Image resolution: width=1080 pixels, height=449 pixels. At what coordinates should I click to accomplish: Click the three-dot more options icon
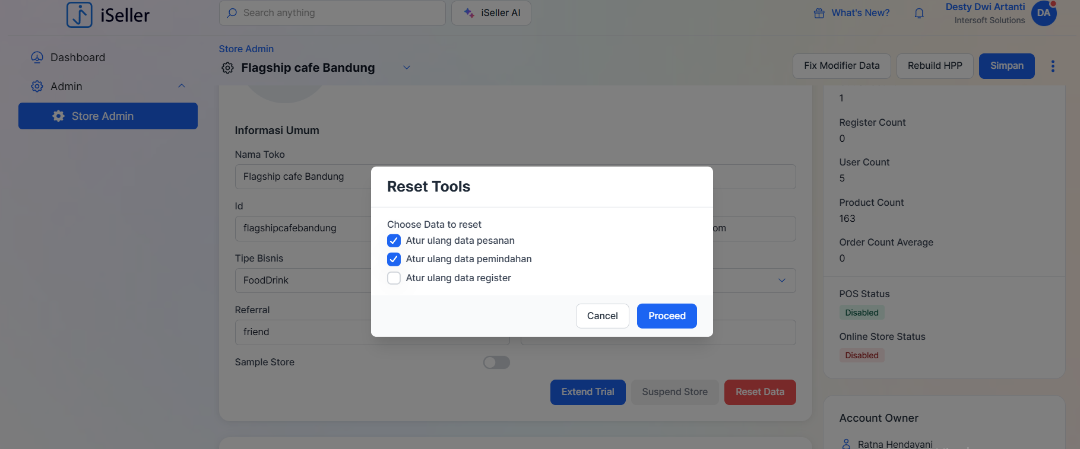1052,66
